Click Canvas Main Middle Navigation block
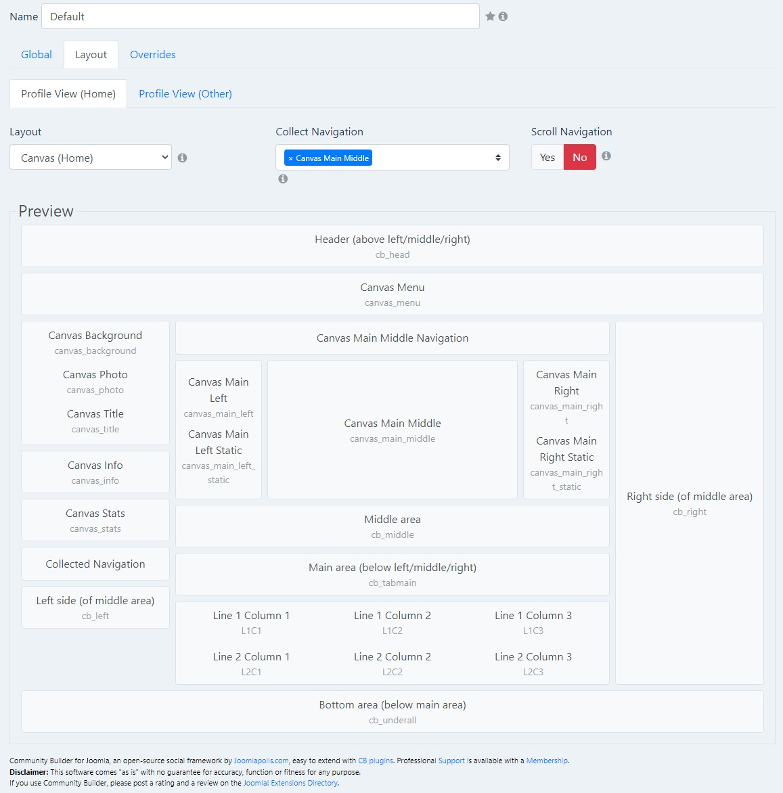 tap(393, 338)
